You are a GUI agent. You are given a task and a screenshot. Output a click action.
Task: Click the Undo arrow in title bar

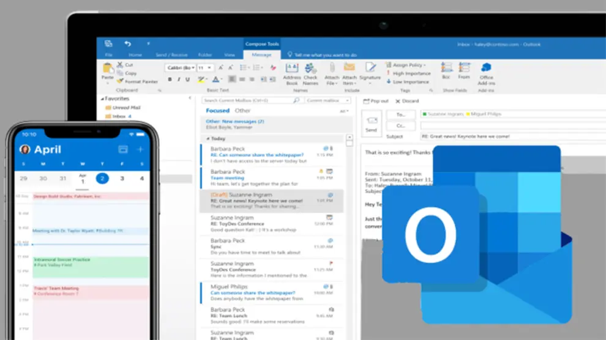pyautogui.click(x=127, y=44)
